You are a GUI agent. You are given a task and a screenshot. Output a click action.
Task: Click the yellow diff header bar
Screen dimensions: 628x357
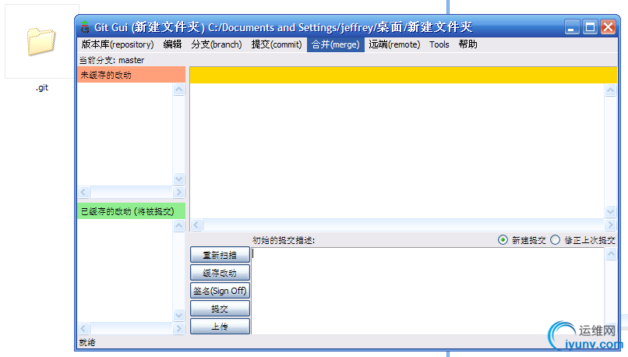404,75
